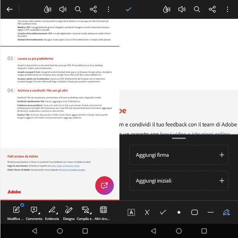Tap Android home button on left screen
This screenshot has height=238, width=238.
click(60, 231)
